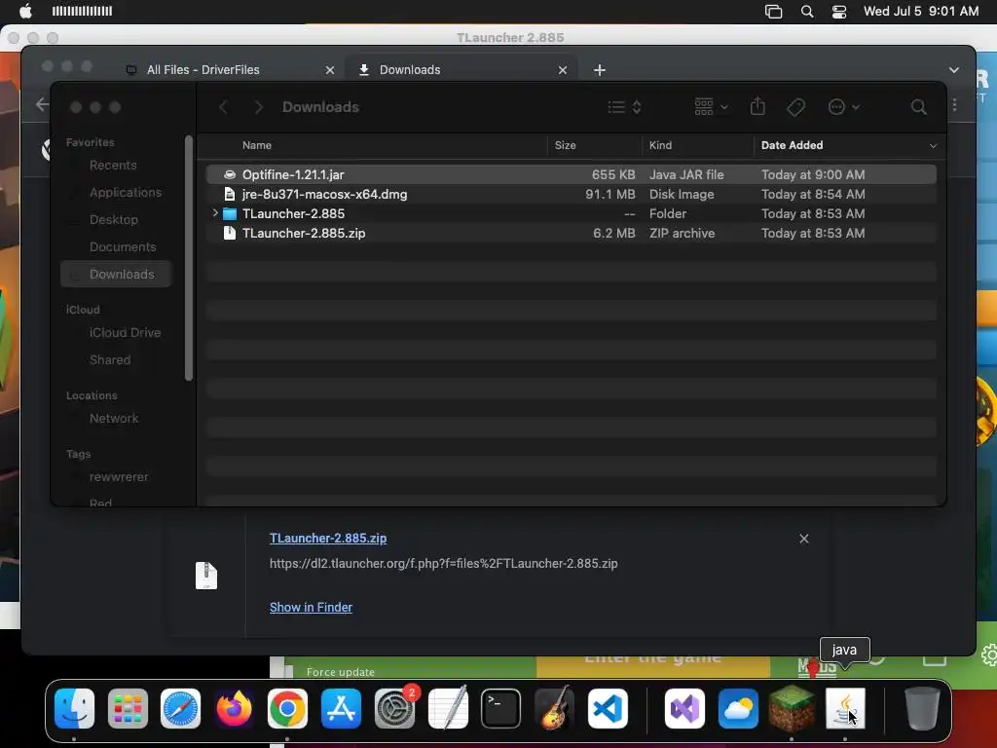Image resolution: width=997 pixels, height=748 pixels.
Task: Select Recents in Finder sidebar
Action: point(113,166)
